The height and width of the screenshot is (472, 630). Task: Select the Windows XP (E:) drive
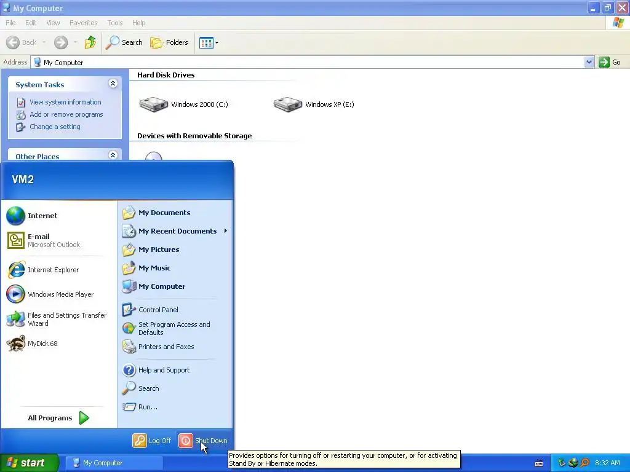pos(314,104)
